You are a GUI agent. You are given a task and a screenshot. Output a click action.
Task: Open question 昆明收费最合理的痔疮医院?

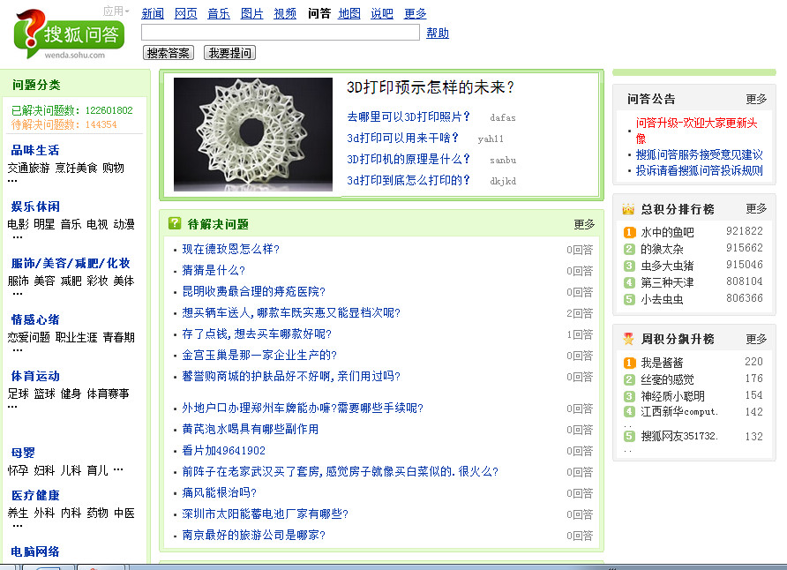pyautogui.click(x=253, y=291)
